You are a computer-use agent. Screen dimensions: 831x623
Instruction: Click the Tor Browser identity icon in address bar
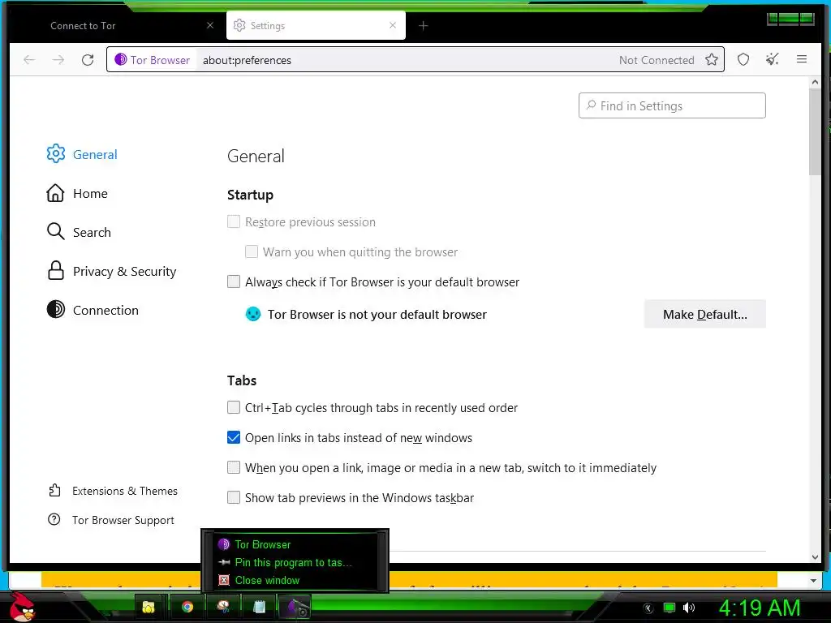(x=121, y=59)
